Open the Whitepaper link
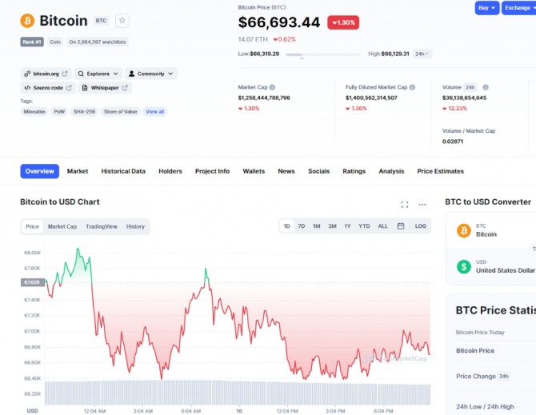Viewport: 536px width, 415px height. coord(105,88)
